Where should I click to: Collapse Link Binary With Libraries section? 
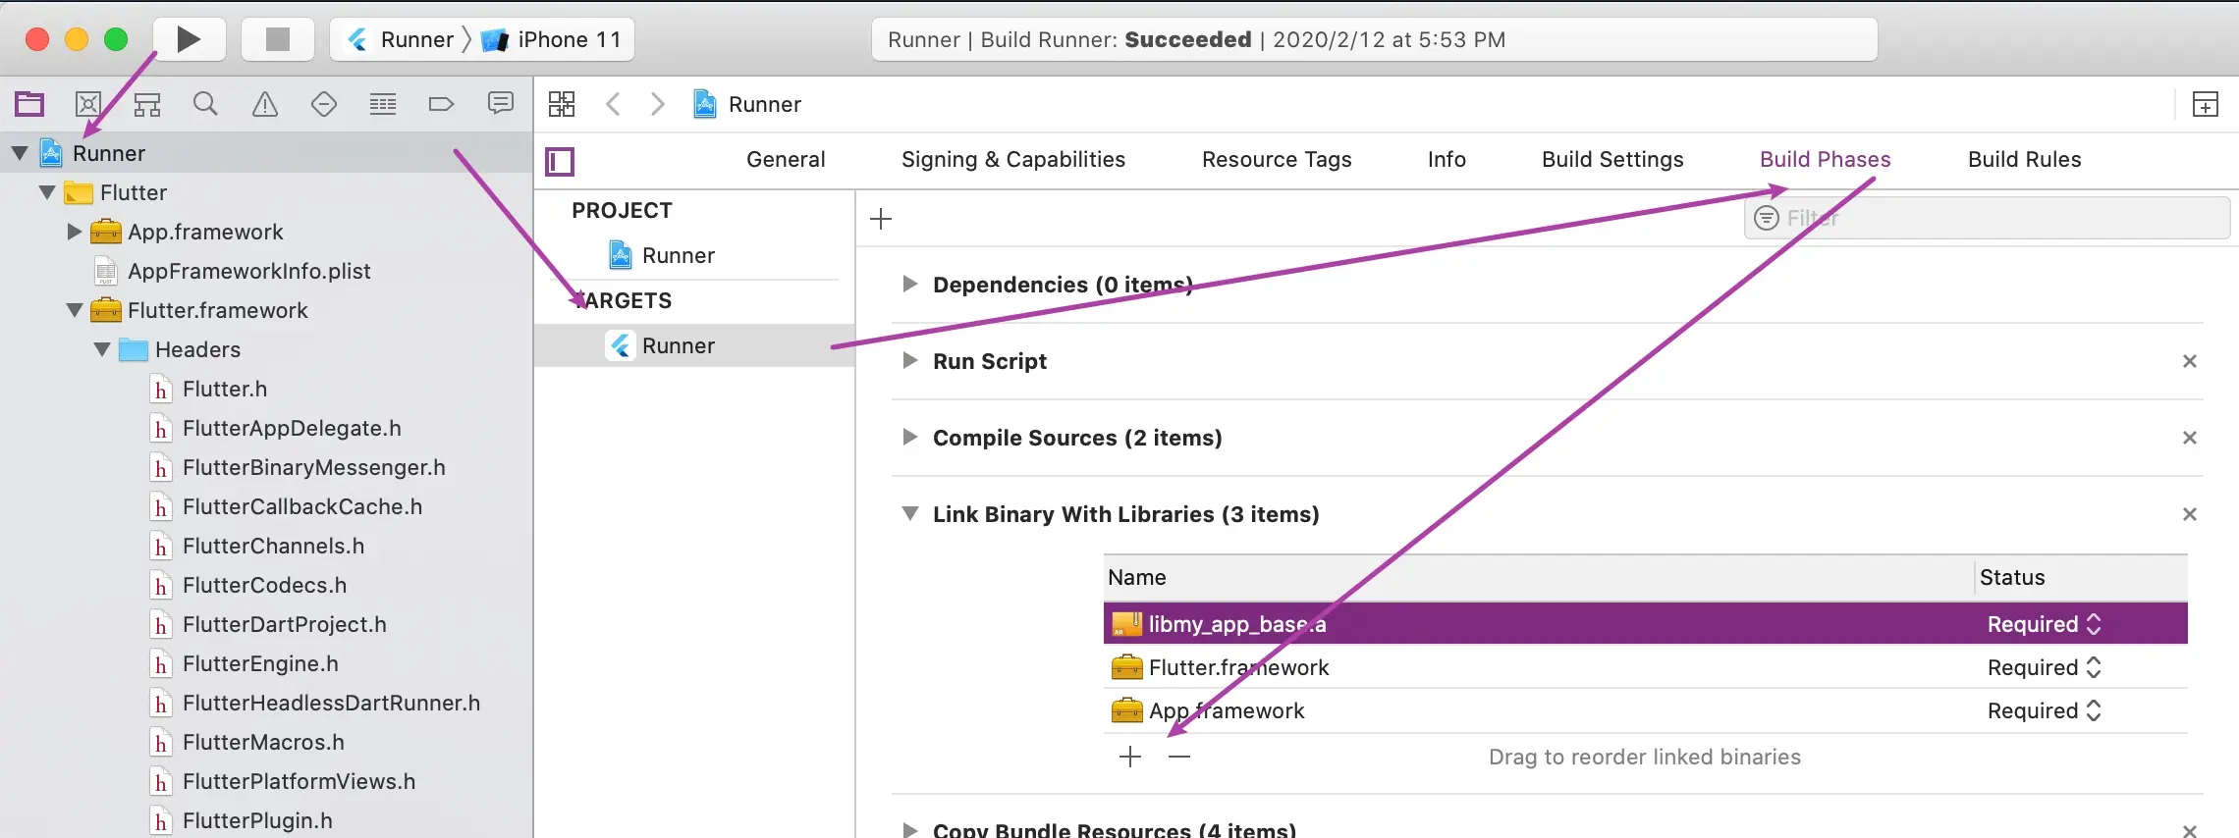click(910, 514)
